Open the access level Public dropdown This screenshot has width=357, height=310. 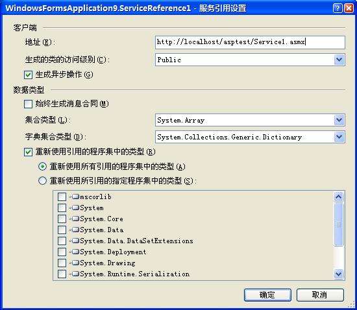point(250,60)
